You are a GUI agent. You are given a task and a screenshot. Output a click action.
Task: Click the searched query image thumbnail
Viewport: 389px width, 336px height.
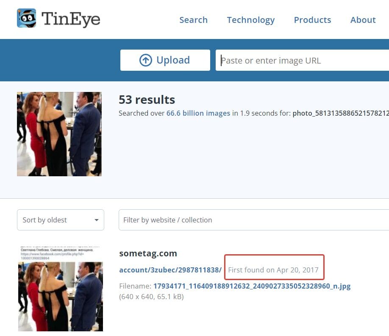[x=59, y=134]
